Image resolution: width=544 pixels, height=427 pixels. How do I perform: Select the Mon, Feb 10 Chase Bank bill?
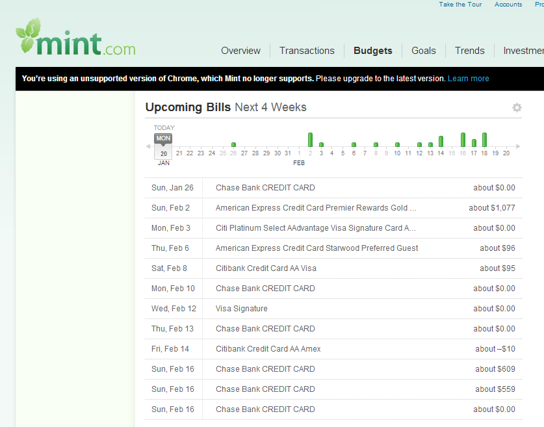pos(333,289)
